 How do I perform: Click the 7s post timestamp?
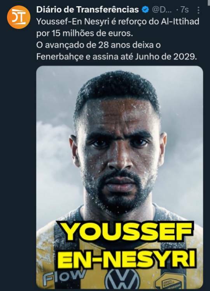point(184,10)
